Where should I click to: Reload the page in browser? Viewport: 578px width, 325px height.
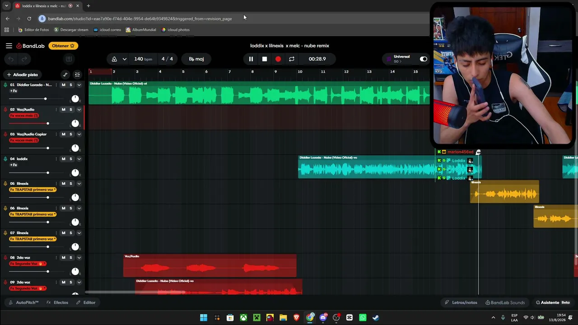(x=29, y=19)
